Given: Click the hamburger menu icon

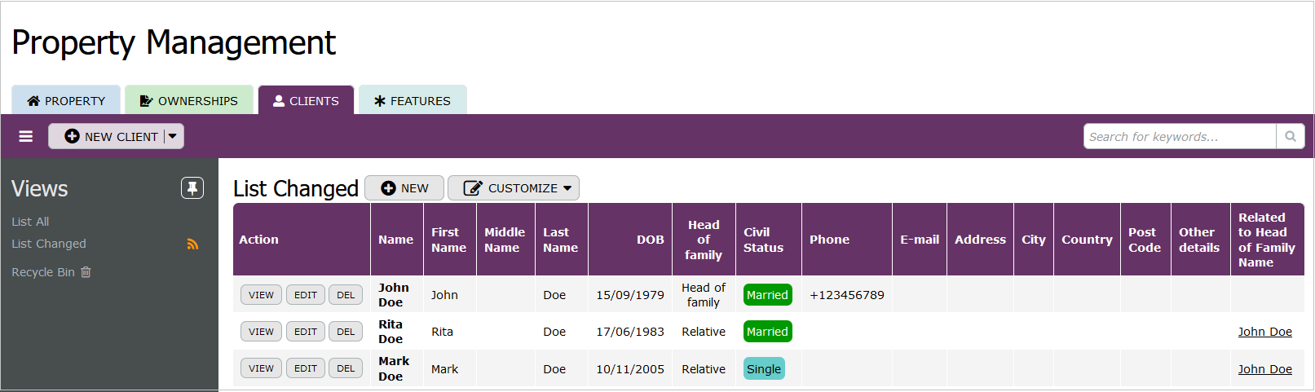Looking at the screenshot, I should [26, 137].
